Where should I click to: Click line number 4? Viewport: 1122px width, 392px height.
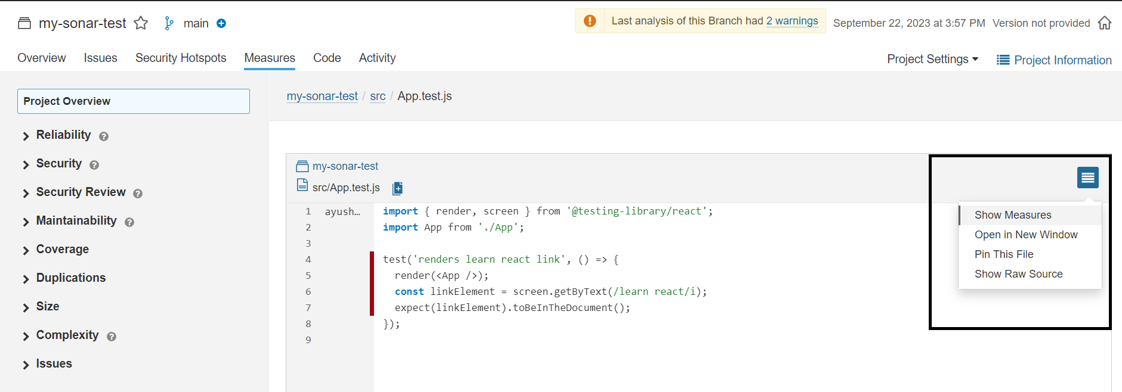308,260
